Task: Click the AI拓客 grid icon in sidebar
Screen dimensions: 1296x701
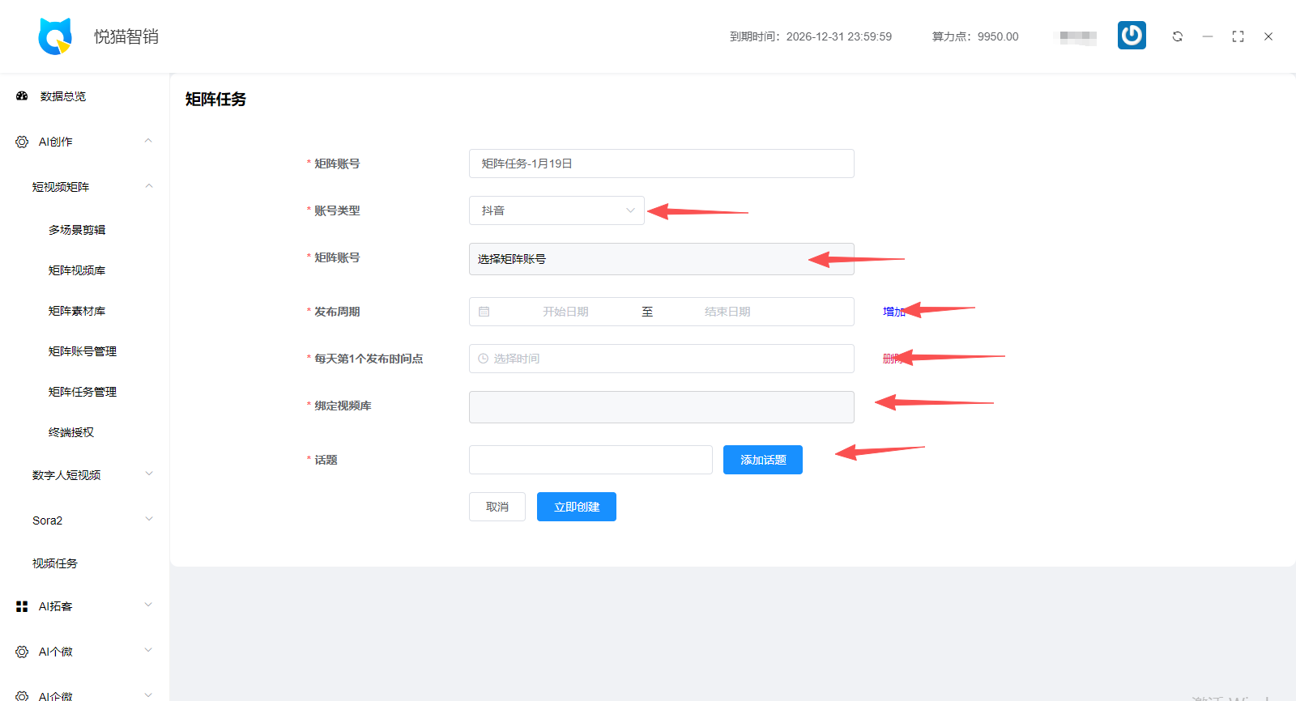Action: point(22,606)
